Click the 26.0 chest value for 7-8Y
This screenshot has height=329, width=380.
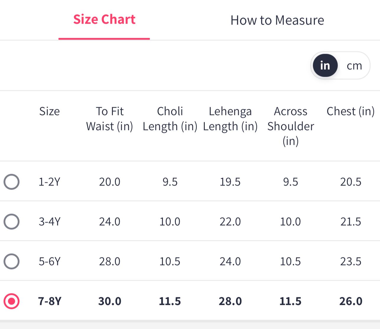point(350,301)
